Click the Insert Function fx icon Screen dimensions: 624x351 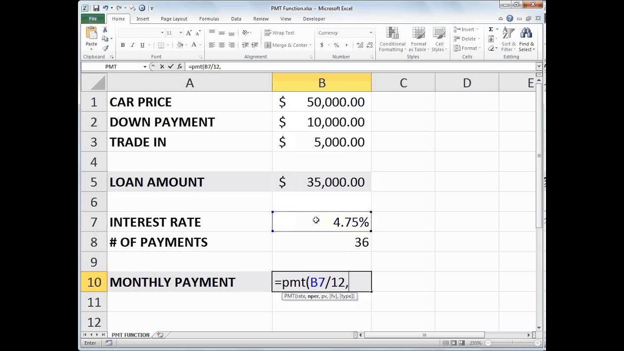pyautogui.click(x=179, y=66)
